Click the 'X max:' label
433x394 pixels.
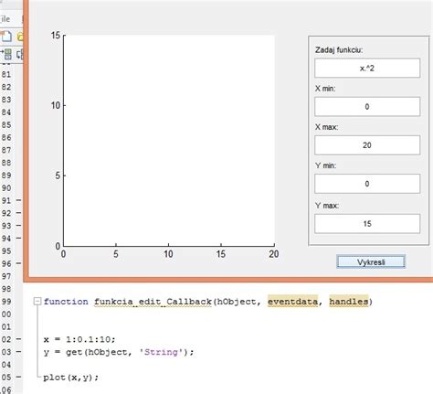(326, 127)
